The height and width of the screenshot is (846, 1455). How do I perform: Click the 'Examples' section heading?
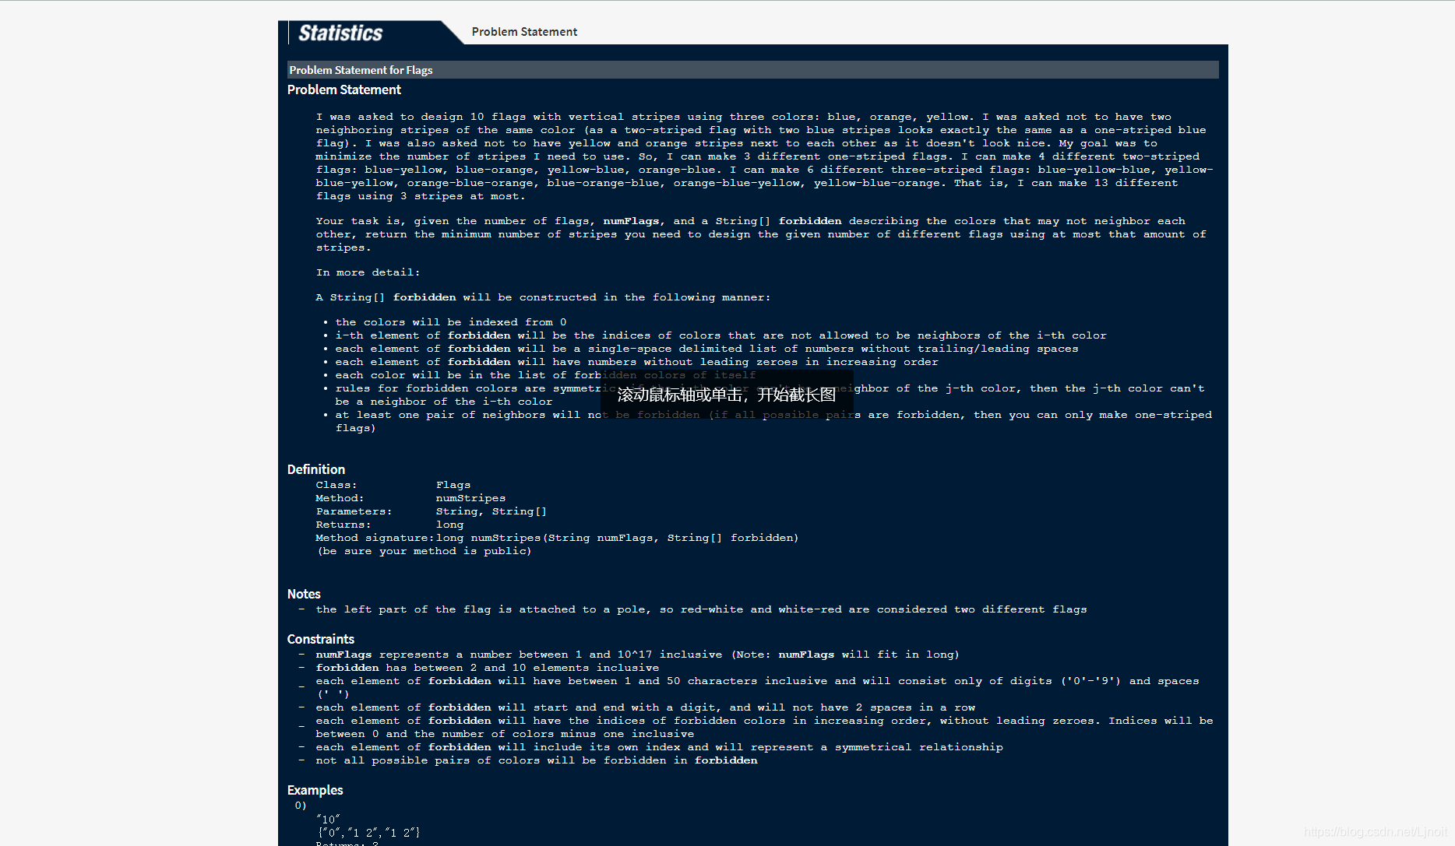(x=315, y=790)
